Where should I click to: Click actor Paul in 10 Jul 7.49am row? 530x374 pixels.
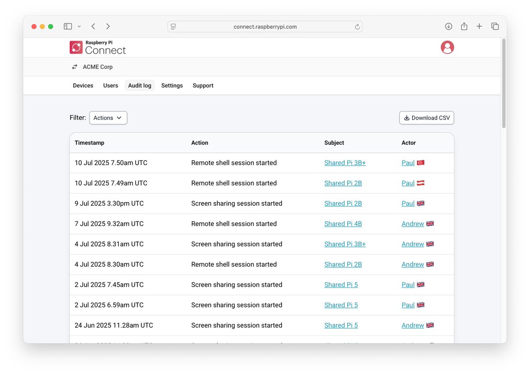[x=408, y=183]
